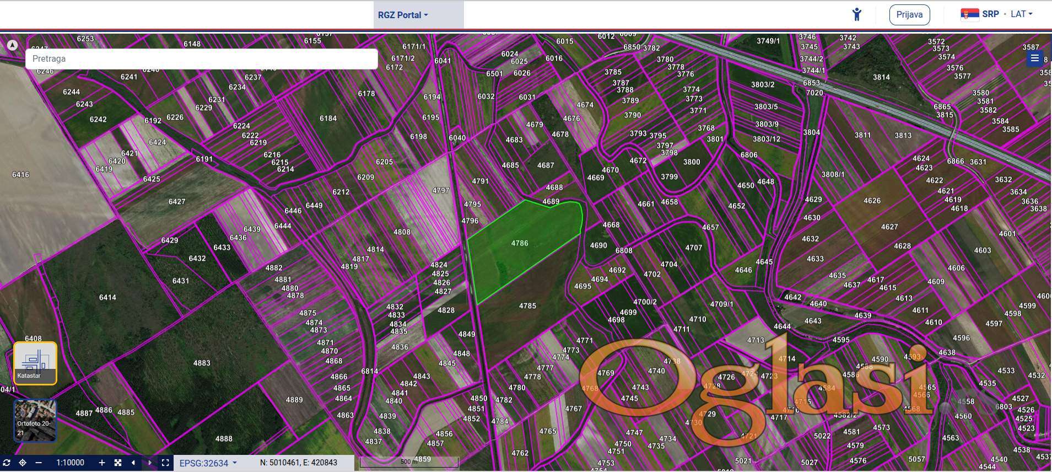Open the LAT script dropdown

click(x=1021, y=14)
